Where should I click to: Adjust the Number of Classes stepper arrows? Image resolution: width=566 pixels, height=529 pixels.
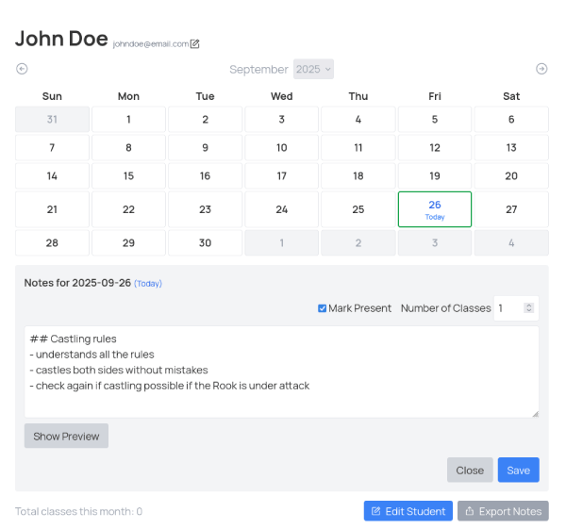tap(529, 308)
